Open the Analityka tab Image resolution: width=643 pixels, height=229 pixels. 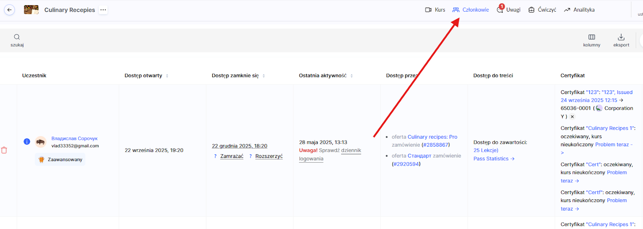click(x=579, y=10)
